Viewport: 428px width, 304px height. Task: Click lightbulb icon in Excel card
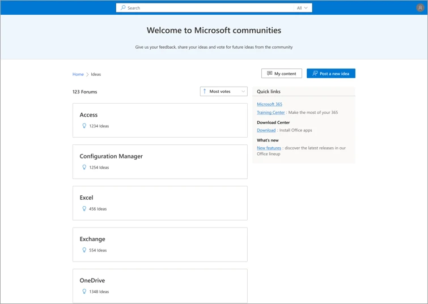[84, 208]
